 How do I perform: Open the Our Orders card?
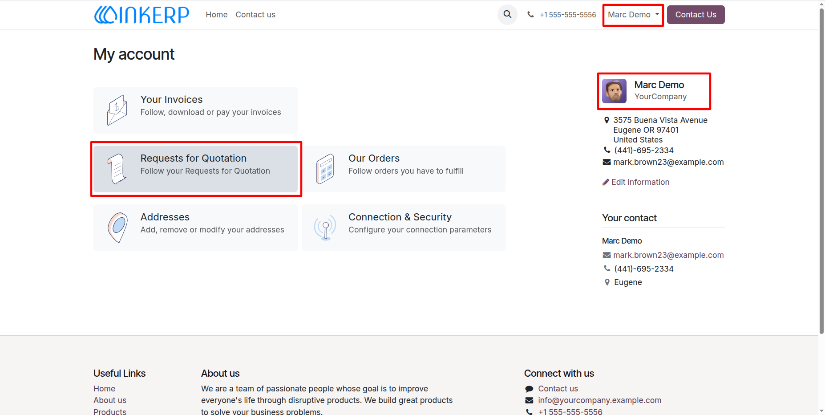(x=404, y=169)
